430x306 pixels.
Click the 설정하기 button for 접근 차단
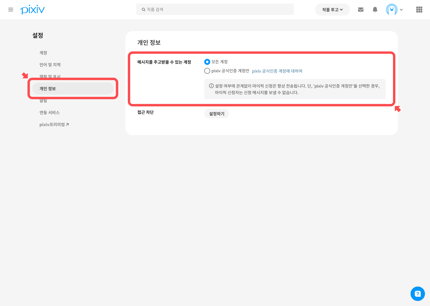[x=217, y=114]
